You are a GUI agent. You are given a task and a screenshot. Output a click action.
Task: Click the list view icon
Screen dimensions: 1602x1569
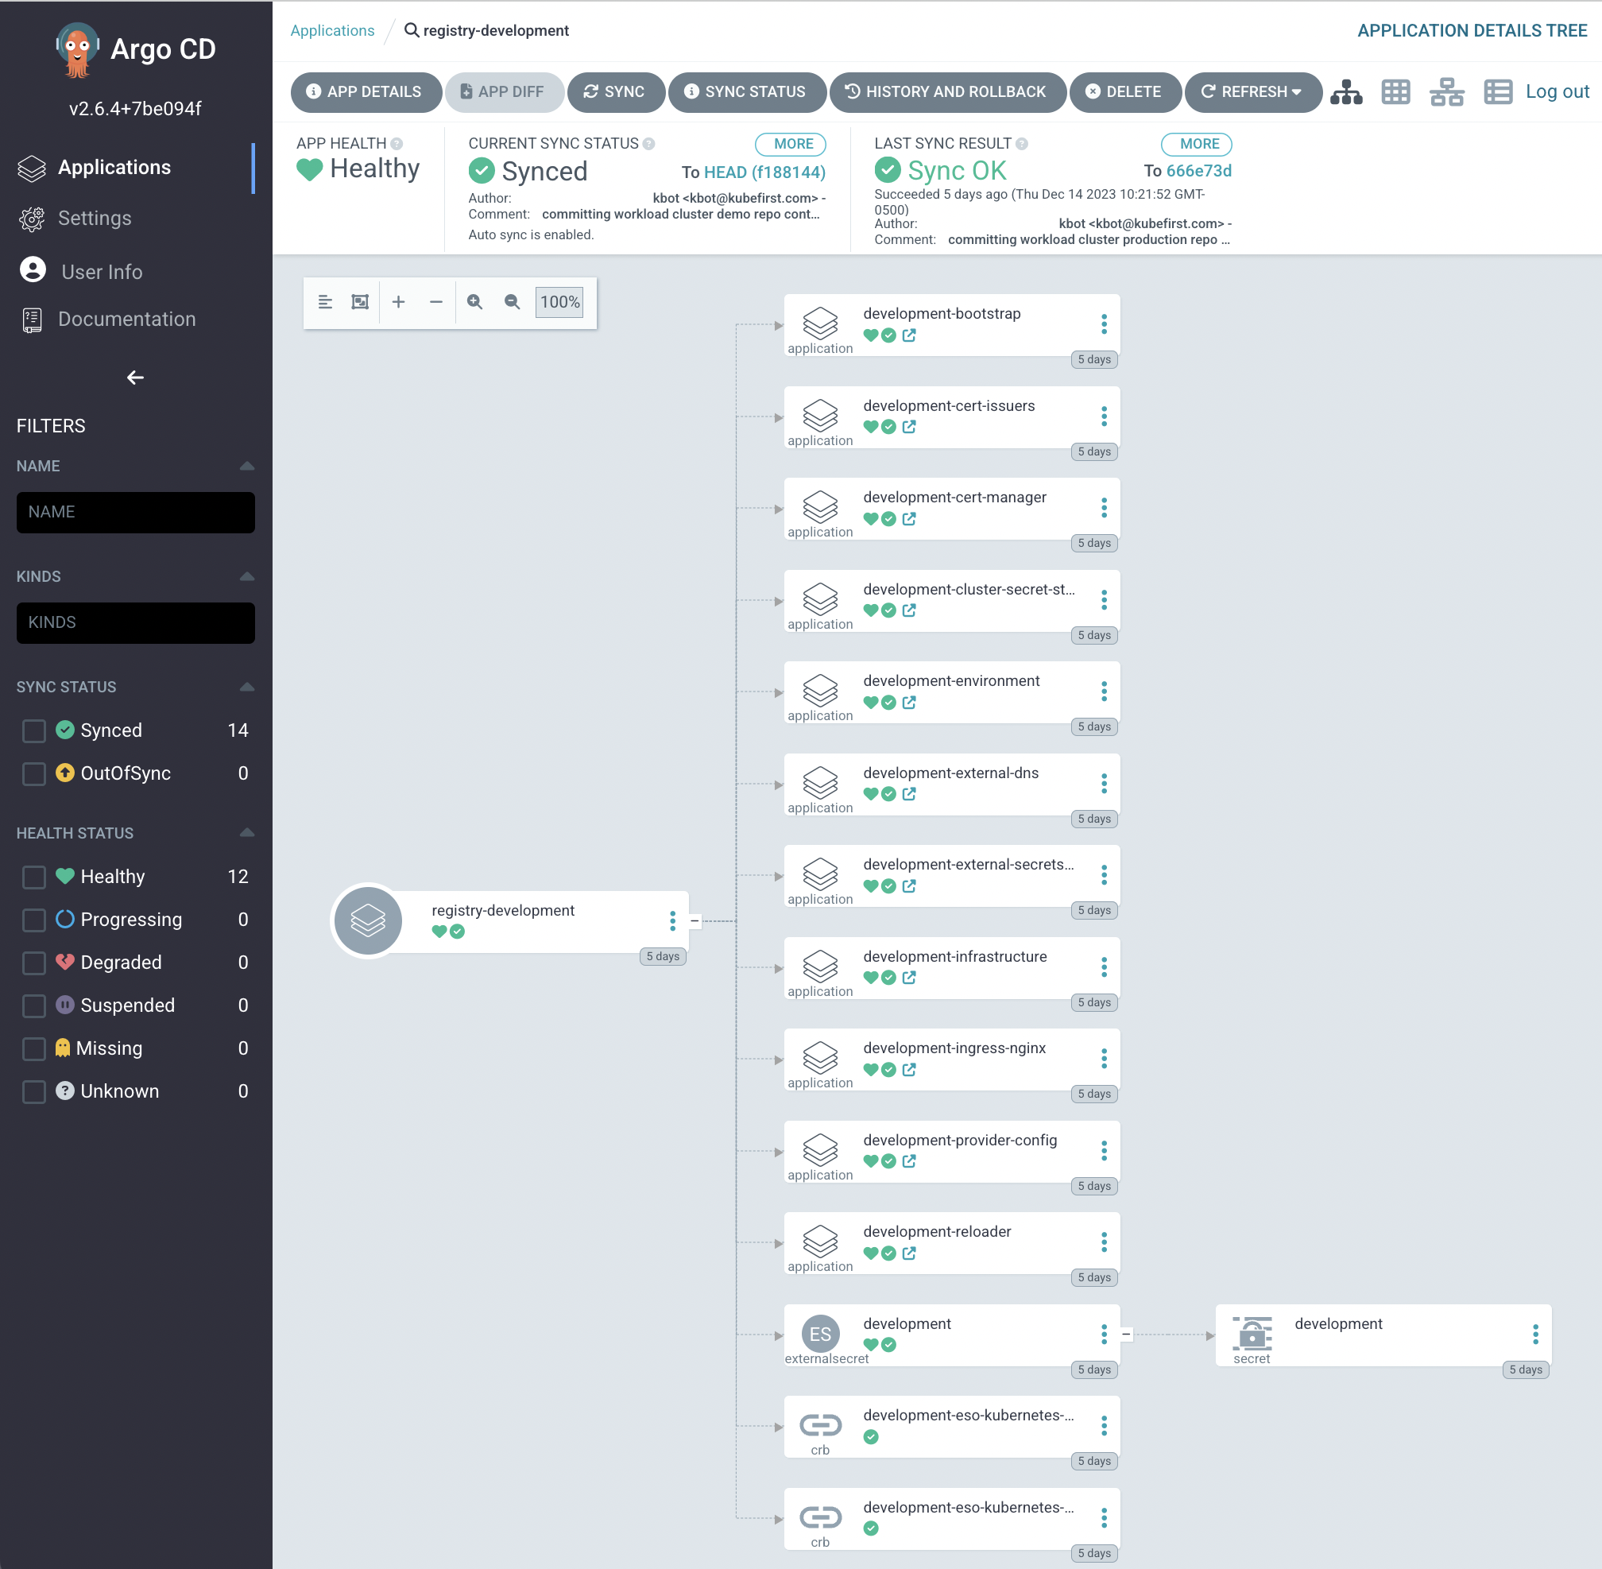pos(1500,91)
